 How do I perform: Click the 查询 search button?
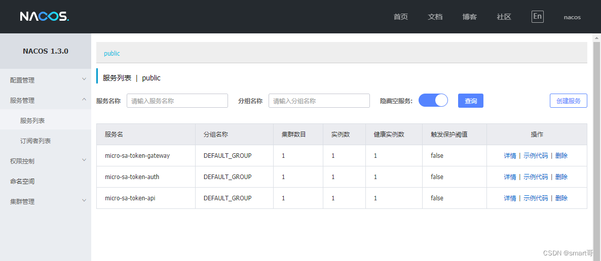tap(471, 101)
